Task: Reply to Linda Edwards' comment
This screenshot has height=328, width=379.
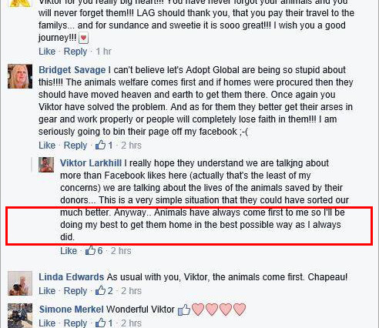Action: pyautogui.click(x=75, y=291)
